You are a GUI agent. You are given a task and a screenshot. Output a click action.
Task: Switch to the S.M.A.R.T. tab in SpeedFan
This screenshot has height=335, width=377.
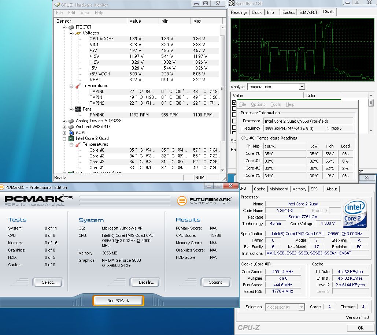tap(308, 12)
